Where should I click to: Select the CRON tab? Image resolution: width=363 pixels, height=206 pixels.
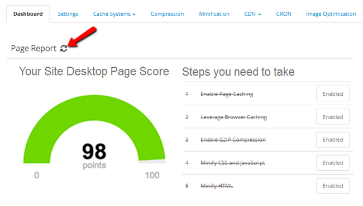(x=284, y=14)
